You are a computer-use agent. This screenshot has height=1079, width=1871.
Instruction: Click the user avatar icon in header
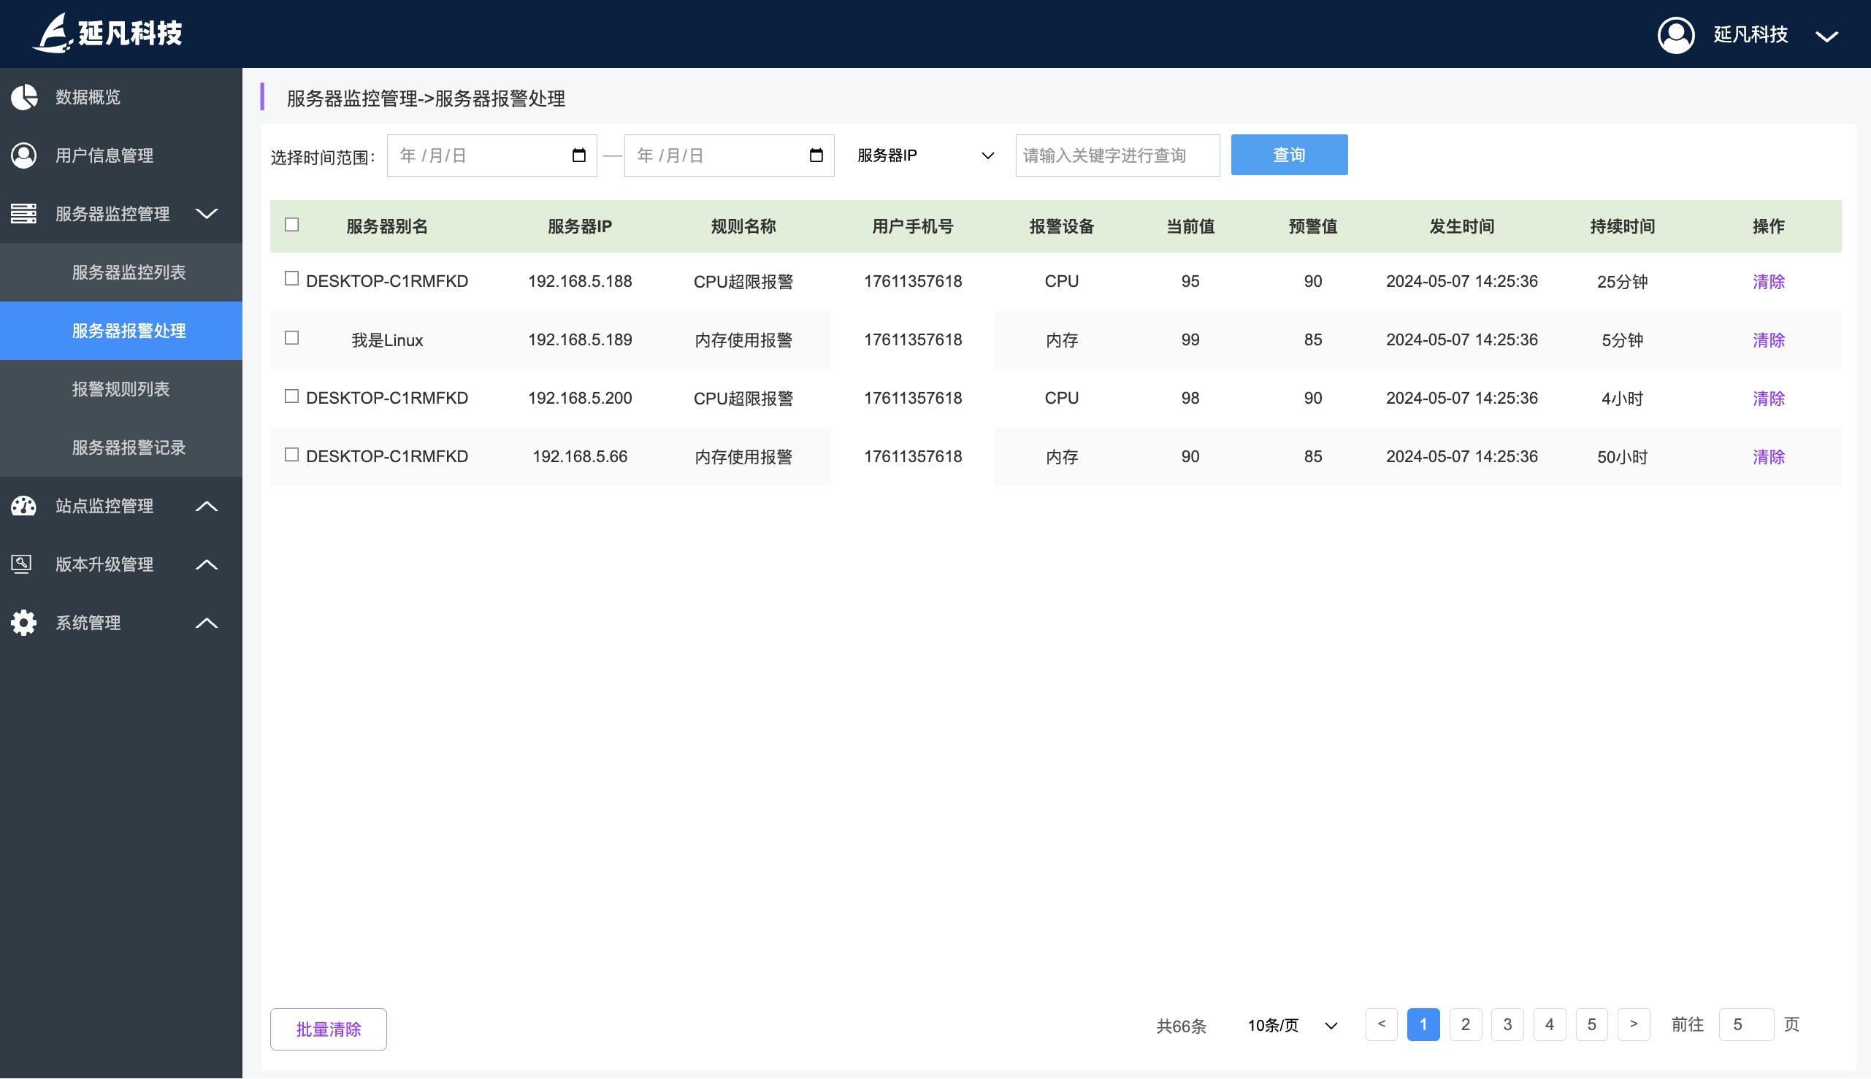[1675, 34]
